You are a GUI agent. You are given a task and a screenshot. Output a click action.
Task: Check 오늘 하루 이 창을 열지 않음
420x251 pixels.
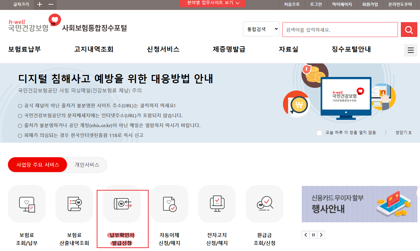pos(319,133)
